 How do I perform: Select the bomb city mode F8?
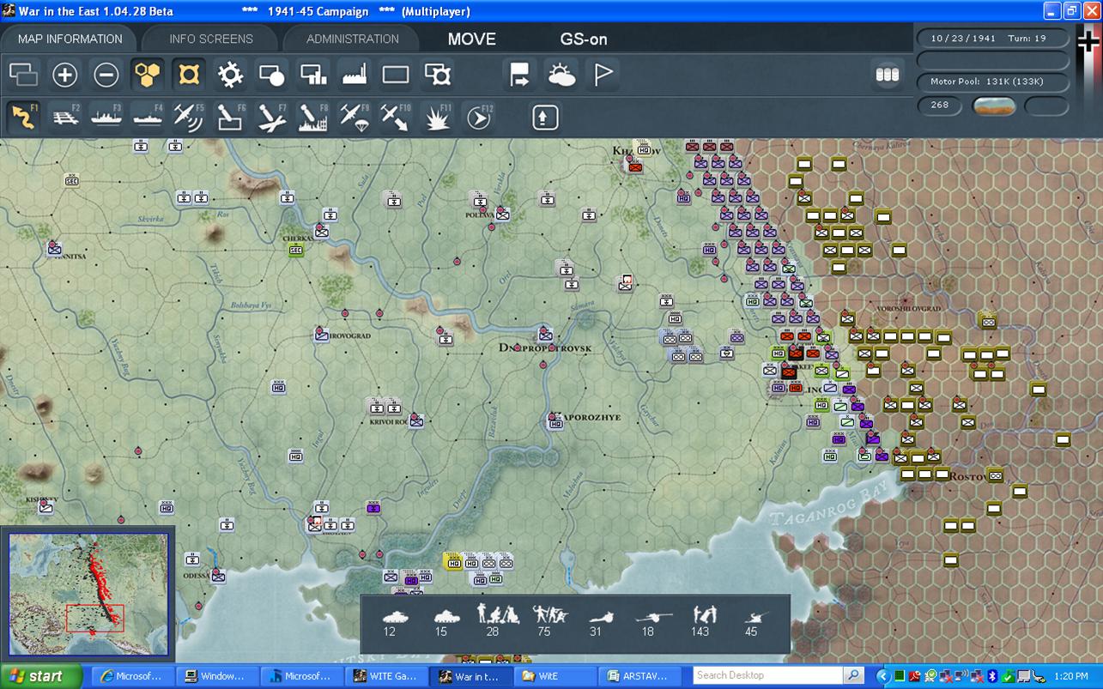313,117
